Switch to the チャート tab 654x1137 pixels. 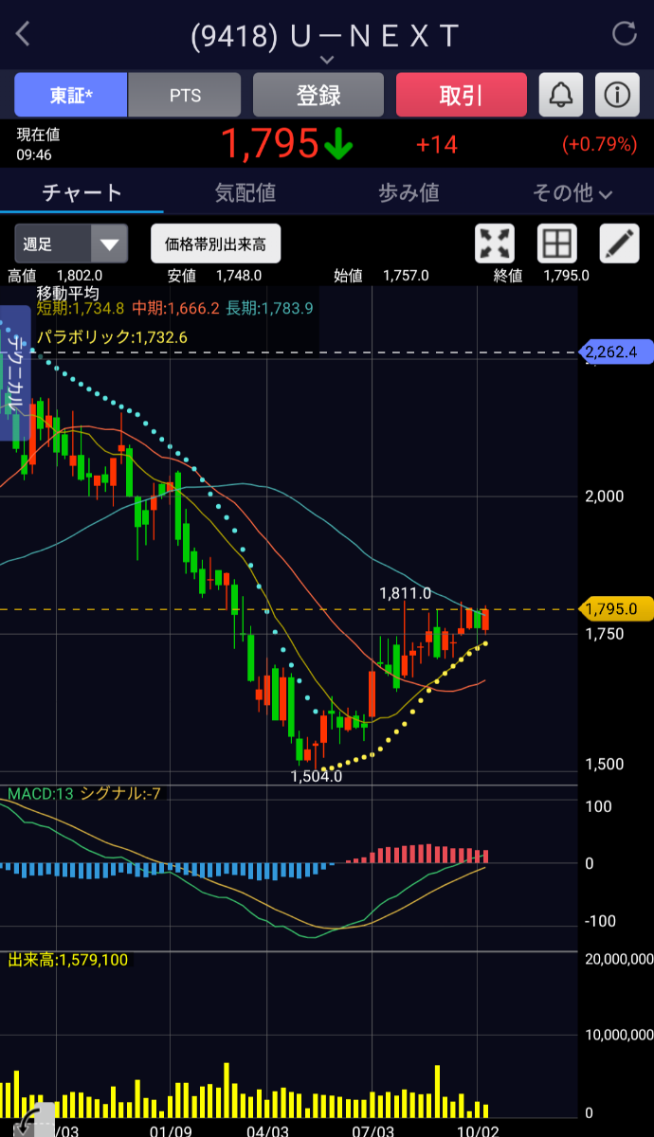pos(82,193)
